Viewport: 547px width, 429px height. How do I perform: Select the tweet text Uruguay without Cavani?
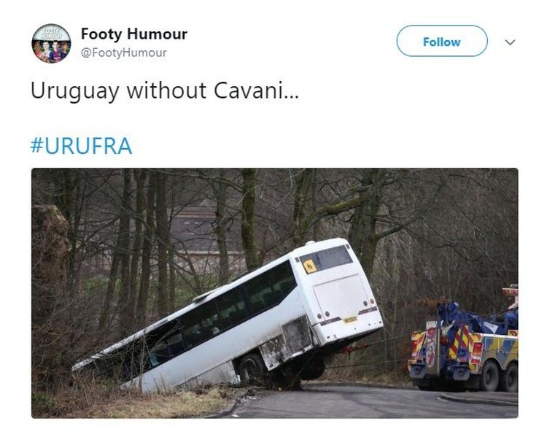click(165, 90)
